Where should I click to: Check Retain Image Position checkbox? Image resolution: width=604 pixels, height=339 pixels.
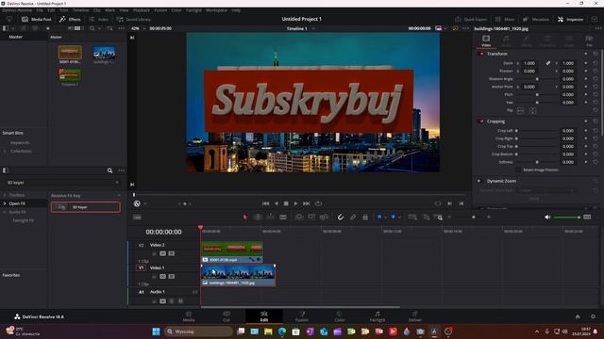tap(518, 169)
